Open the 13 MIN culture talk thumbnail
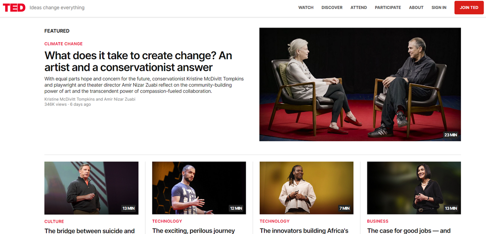 coord(92,188)
